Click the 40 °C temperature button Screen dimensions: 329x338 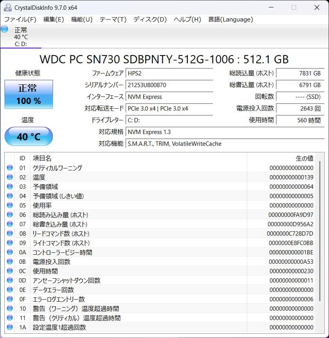pyautogui.click(x=29, y=136)
